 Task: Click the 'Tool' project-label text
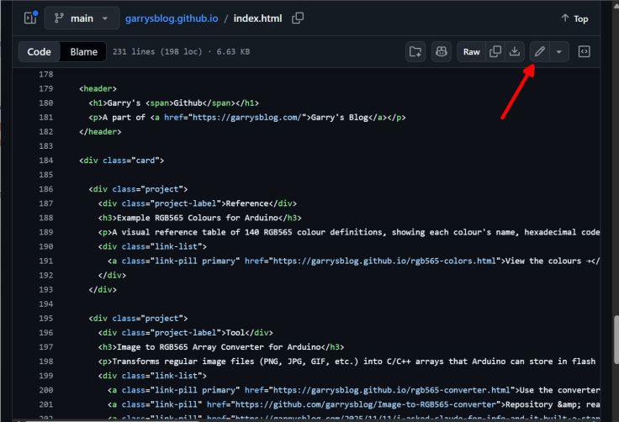point(235,332)
